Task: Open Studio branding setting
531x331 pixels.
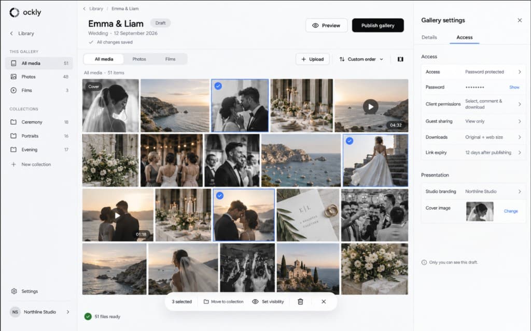Action: coord(473,192)
